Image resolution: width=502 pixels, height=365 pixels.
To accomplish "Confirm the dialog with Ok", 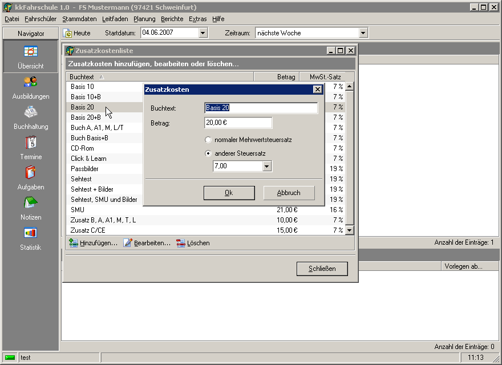I will 229,193.
